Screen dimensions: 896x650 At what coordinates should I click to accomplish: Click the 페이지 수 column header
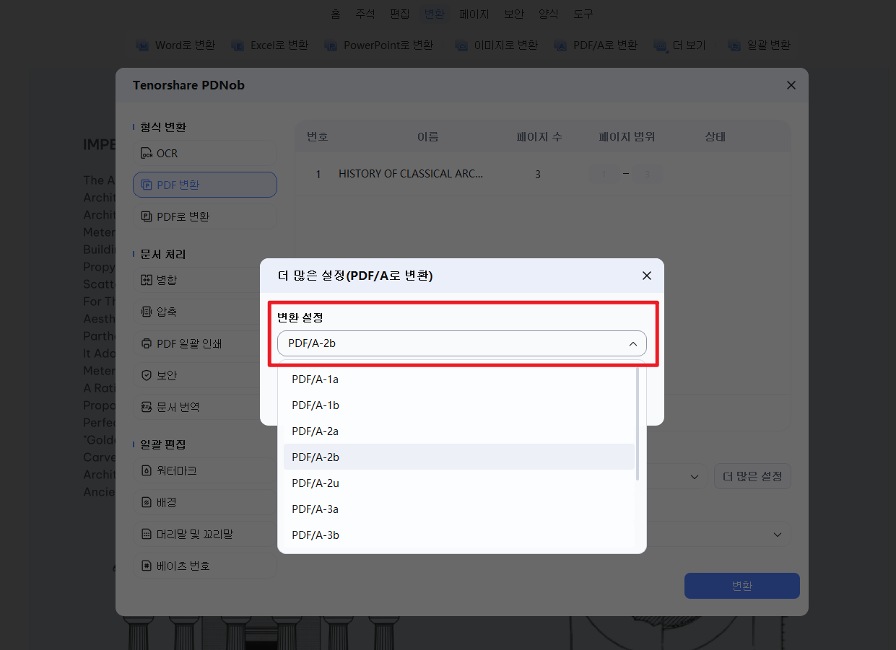(539, 137)
